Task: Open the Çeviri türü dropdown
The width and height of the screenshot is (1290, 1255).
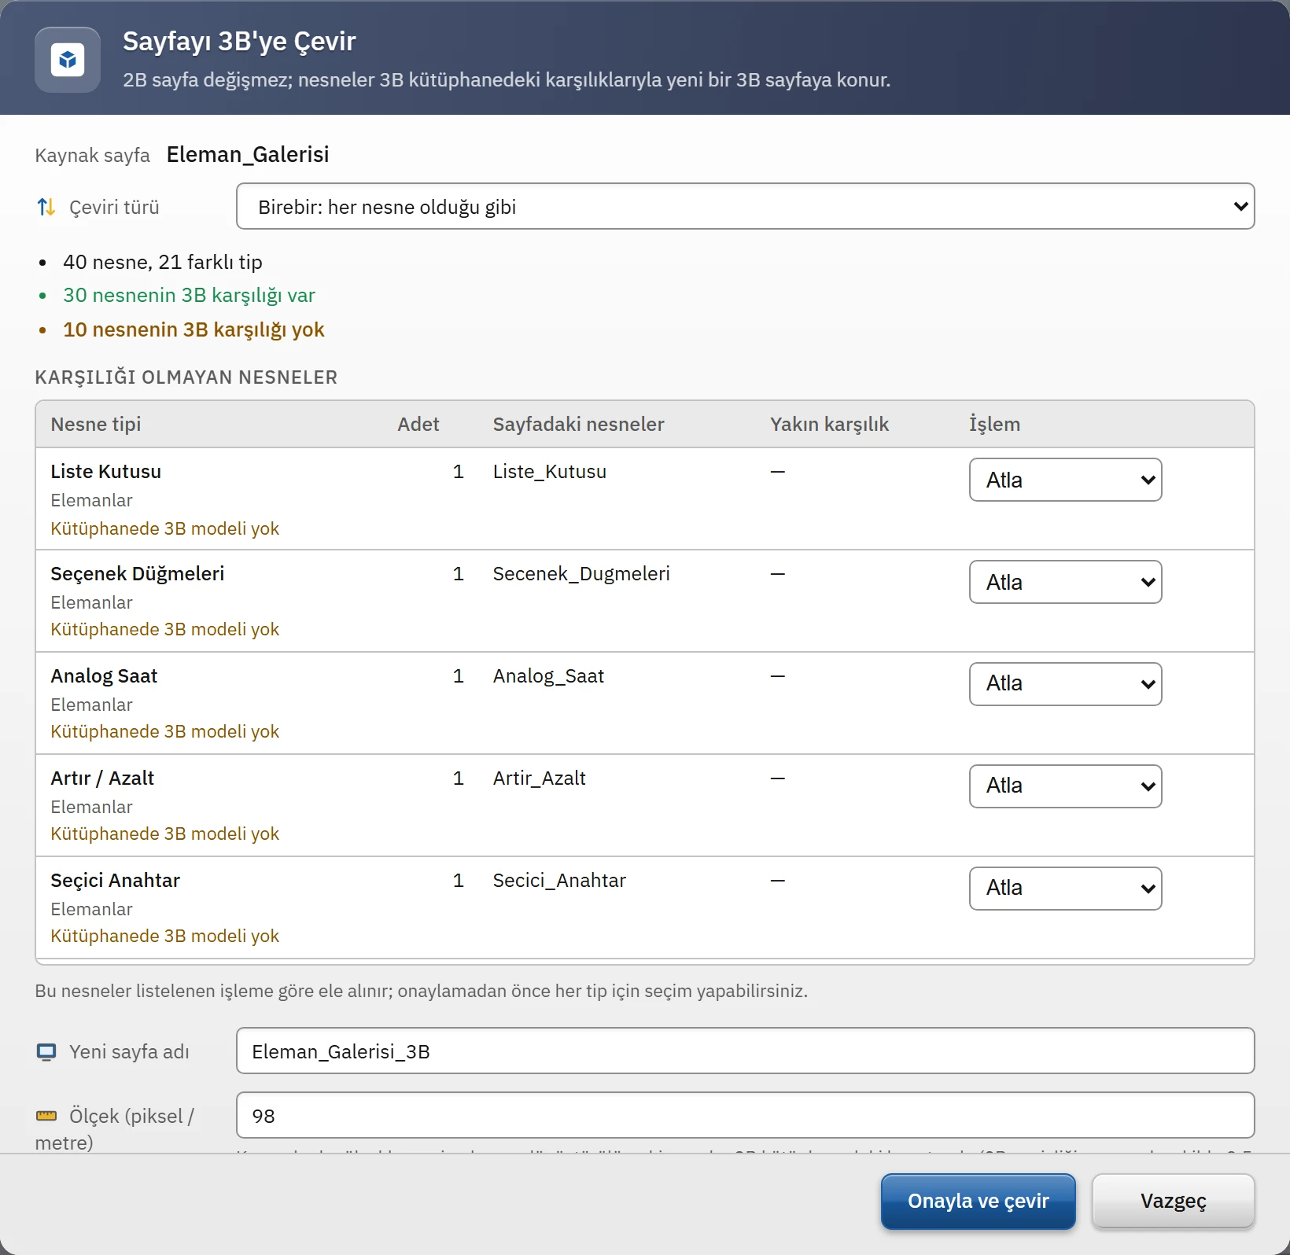Action: [745, 207]
